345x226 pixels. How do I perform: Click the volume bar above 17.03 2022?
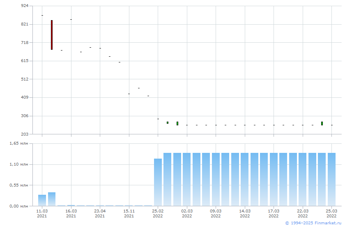274,179
